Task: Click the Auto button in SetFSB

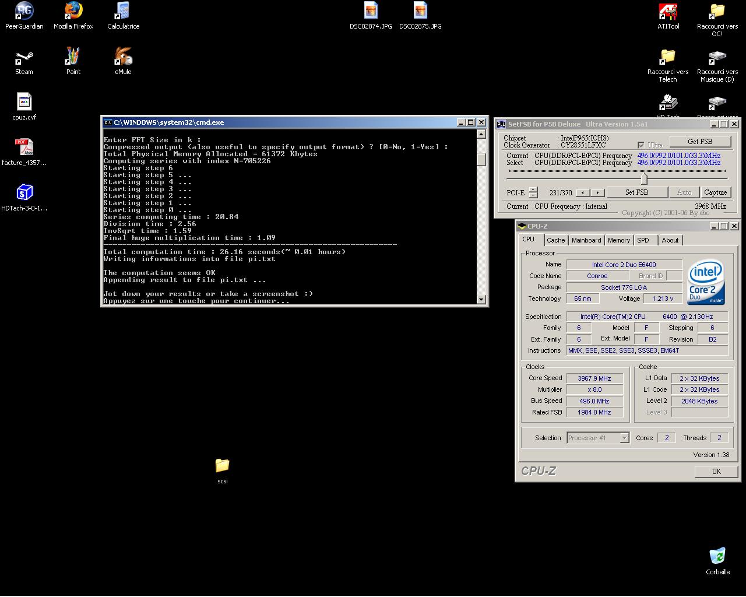Action: [x=684, y=192]
